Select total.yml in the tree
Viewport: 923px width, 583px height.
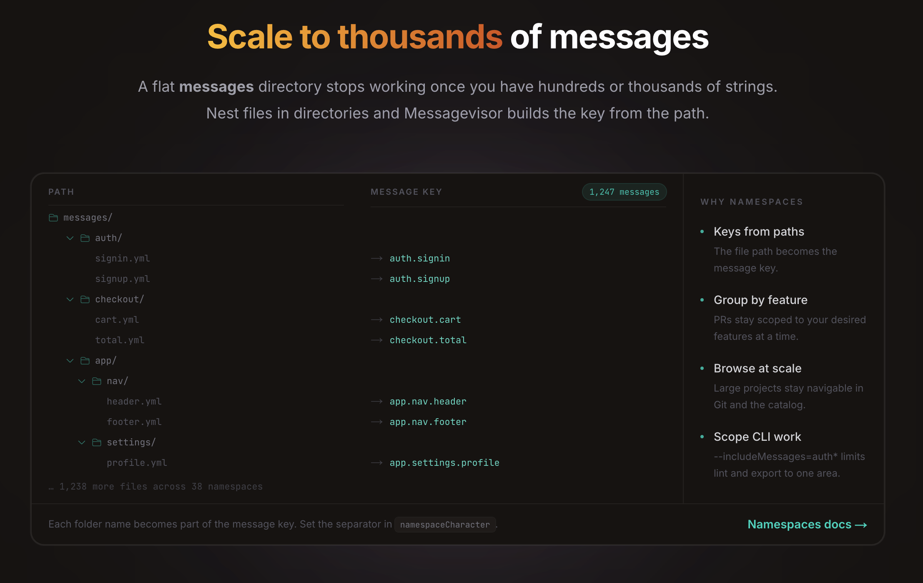tap(120, 340)
